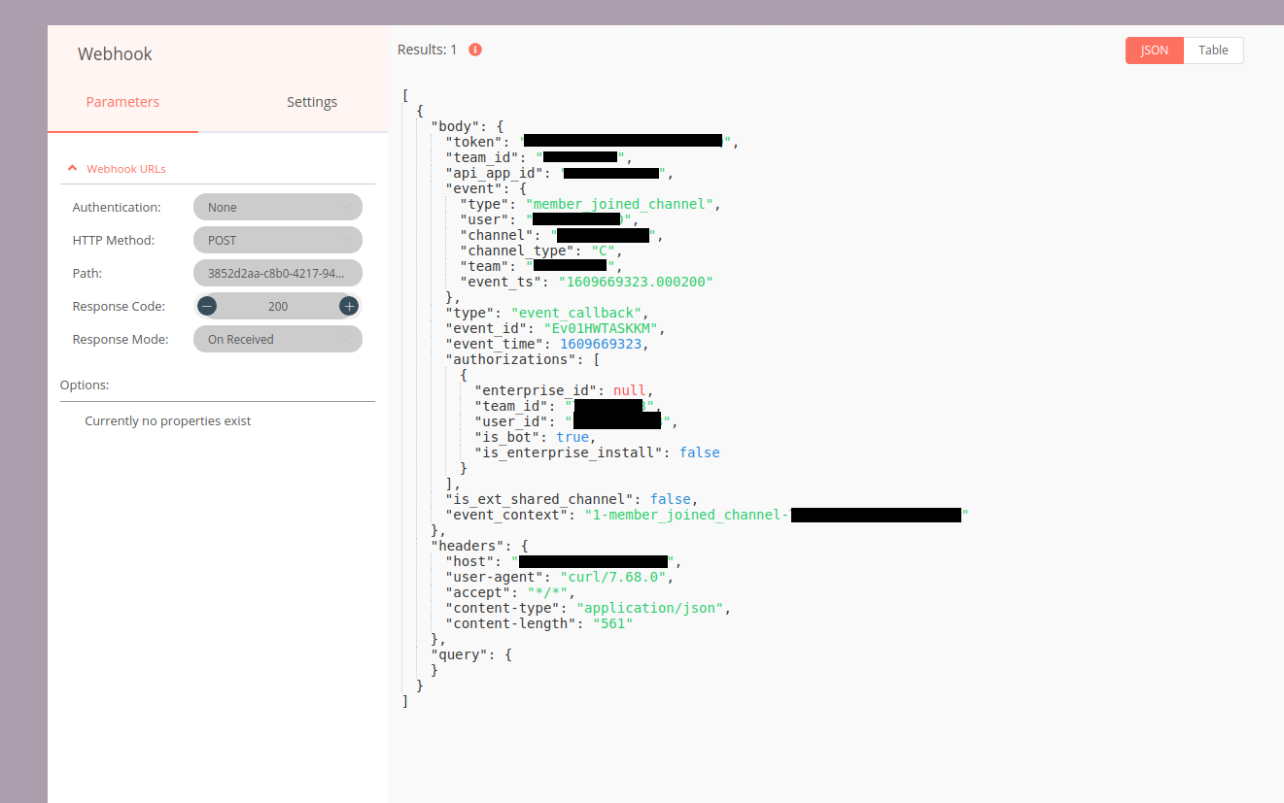Click the "curl/7.68.0" user-agent value
Viewport: 1284px width, 803px height.
tap(612, 577)
